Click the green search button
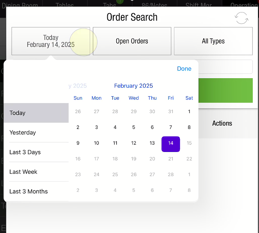 point(225,90)
